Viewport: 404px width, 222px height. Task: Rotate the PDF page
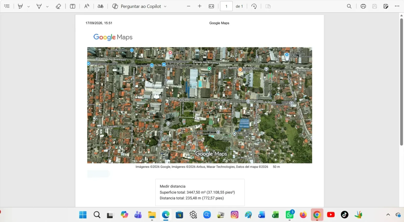(254, 6)
